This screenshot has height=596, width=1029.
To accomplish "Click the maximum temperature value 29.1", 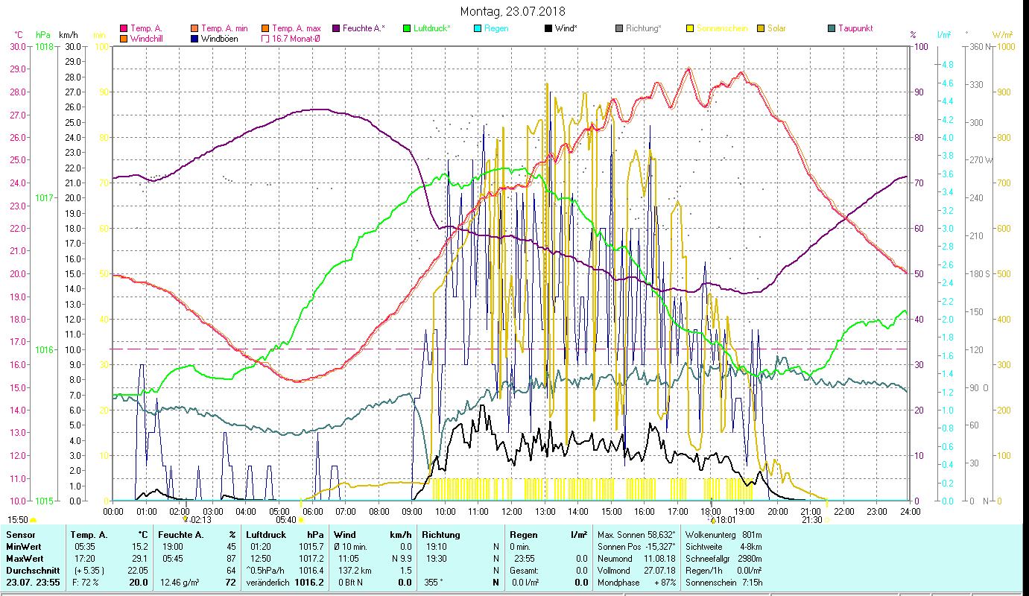I will point(139,557).
